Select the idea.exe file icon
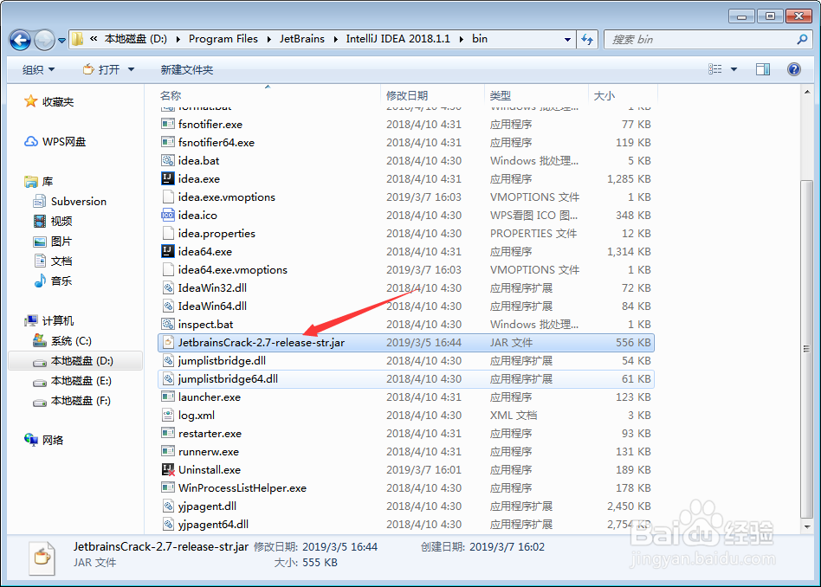 point(167,178)
